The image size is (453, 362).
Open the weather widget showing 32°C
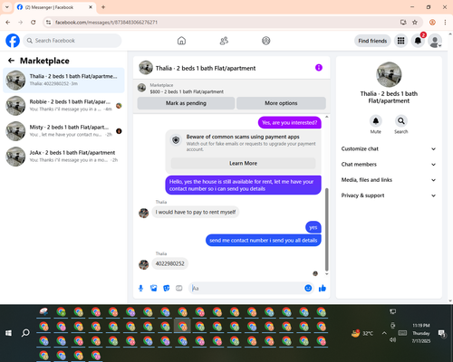pos(362,333)
